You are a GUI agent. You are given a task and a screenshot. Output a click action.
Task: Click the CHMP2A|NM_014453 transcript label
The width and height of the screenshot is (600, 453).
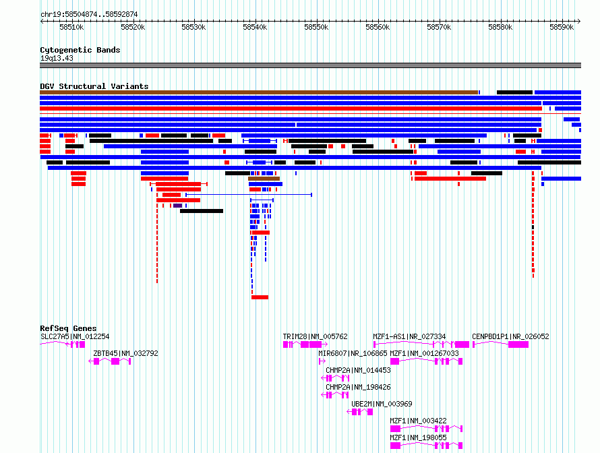(x=358, y=370)
